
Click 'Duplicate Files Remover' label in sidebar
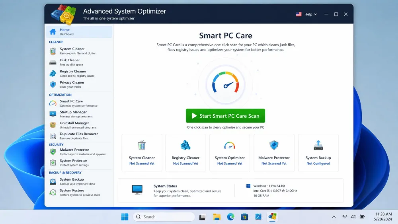79,134
